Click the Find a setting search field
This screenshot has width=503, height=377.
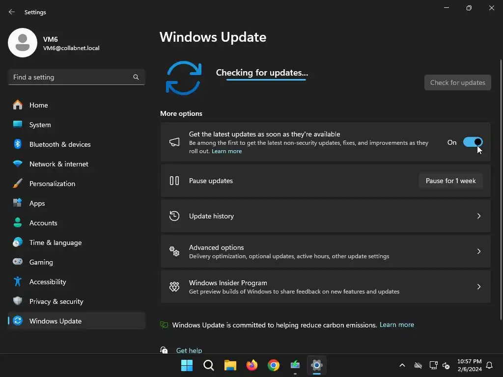pos(76,77)
